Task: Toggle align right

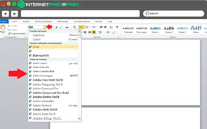Action: click(89, 32)
